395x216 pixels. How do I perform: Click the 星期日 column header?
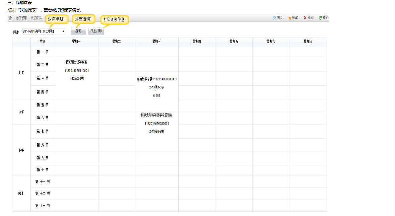(x=308, y=42)
